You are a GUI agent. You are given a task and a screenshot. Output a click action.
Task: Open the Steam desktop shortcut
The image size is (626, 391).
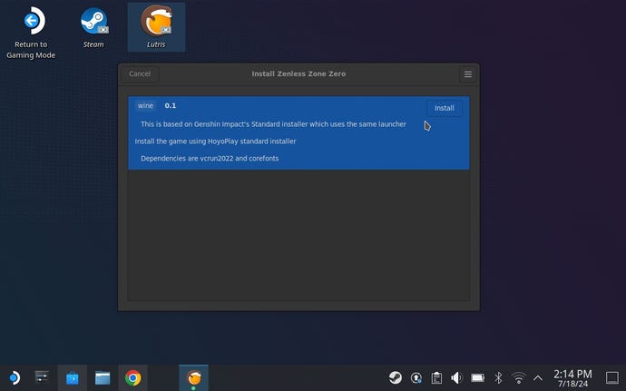click(x=93, y=25)
